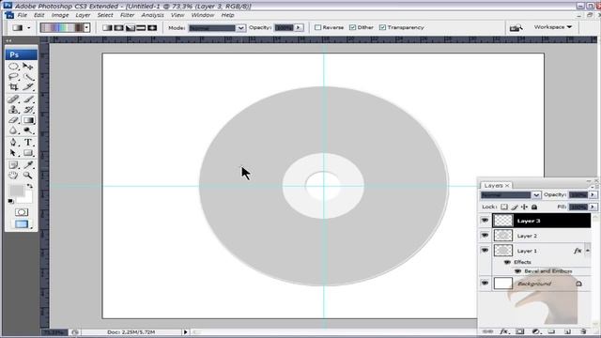Select the History Brush tool
Viewport: 601px width, 338px height.
tap(28, 110)
